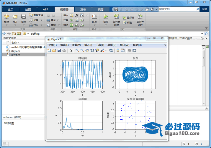
Task: Expand the New (新建) dropdown arrow
Action: click(x=6, y=25)
